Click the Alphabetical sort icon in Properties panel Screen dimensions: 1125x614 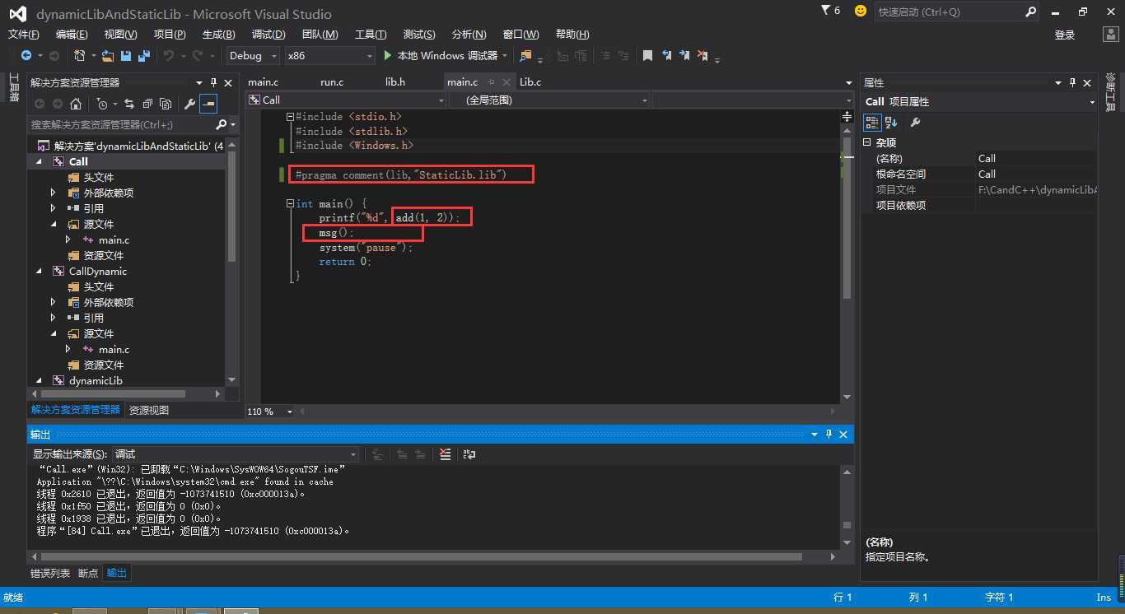click(891, 123)
